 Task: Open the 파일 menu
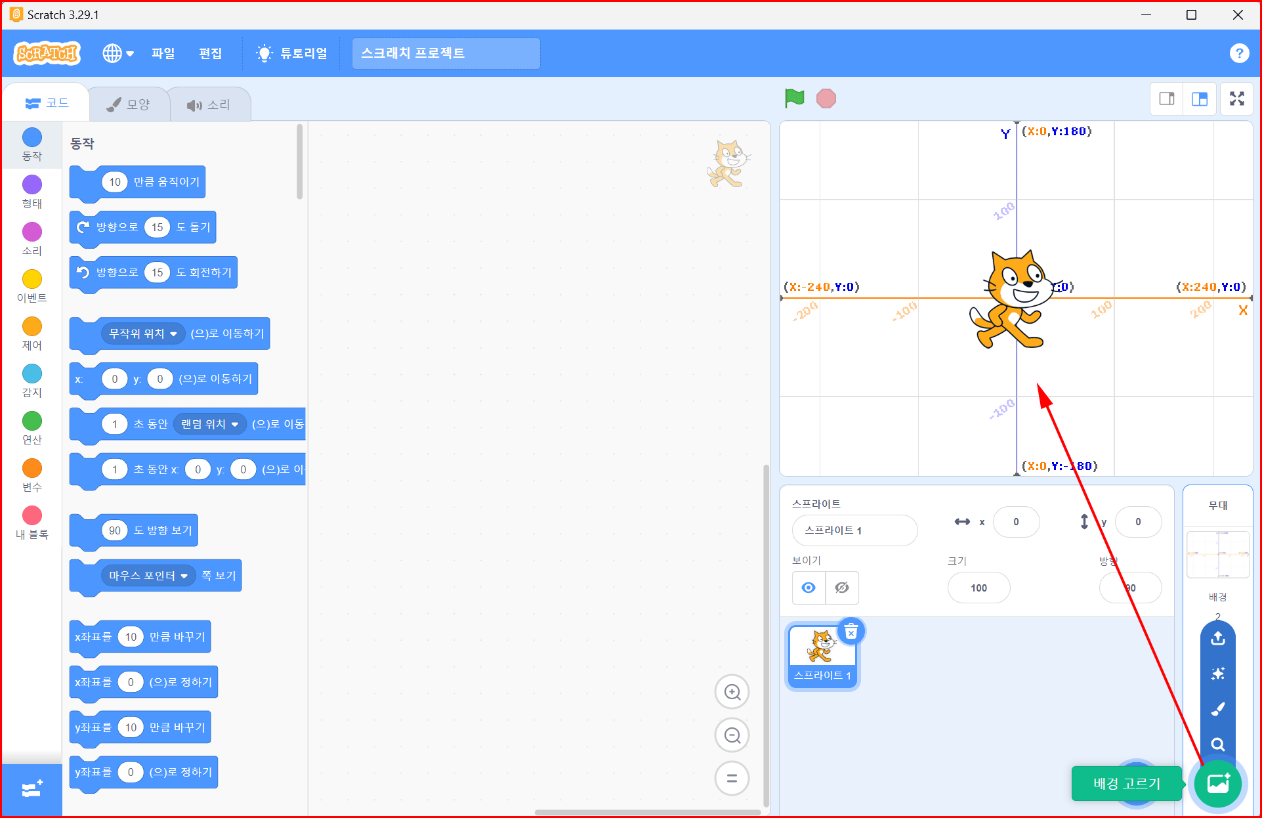coord(163,53)
